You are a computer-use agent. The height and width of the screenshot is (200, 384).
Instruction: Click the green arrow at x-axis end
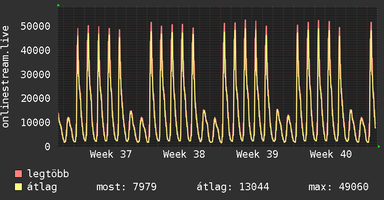tap(379, 147)
